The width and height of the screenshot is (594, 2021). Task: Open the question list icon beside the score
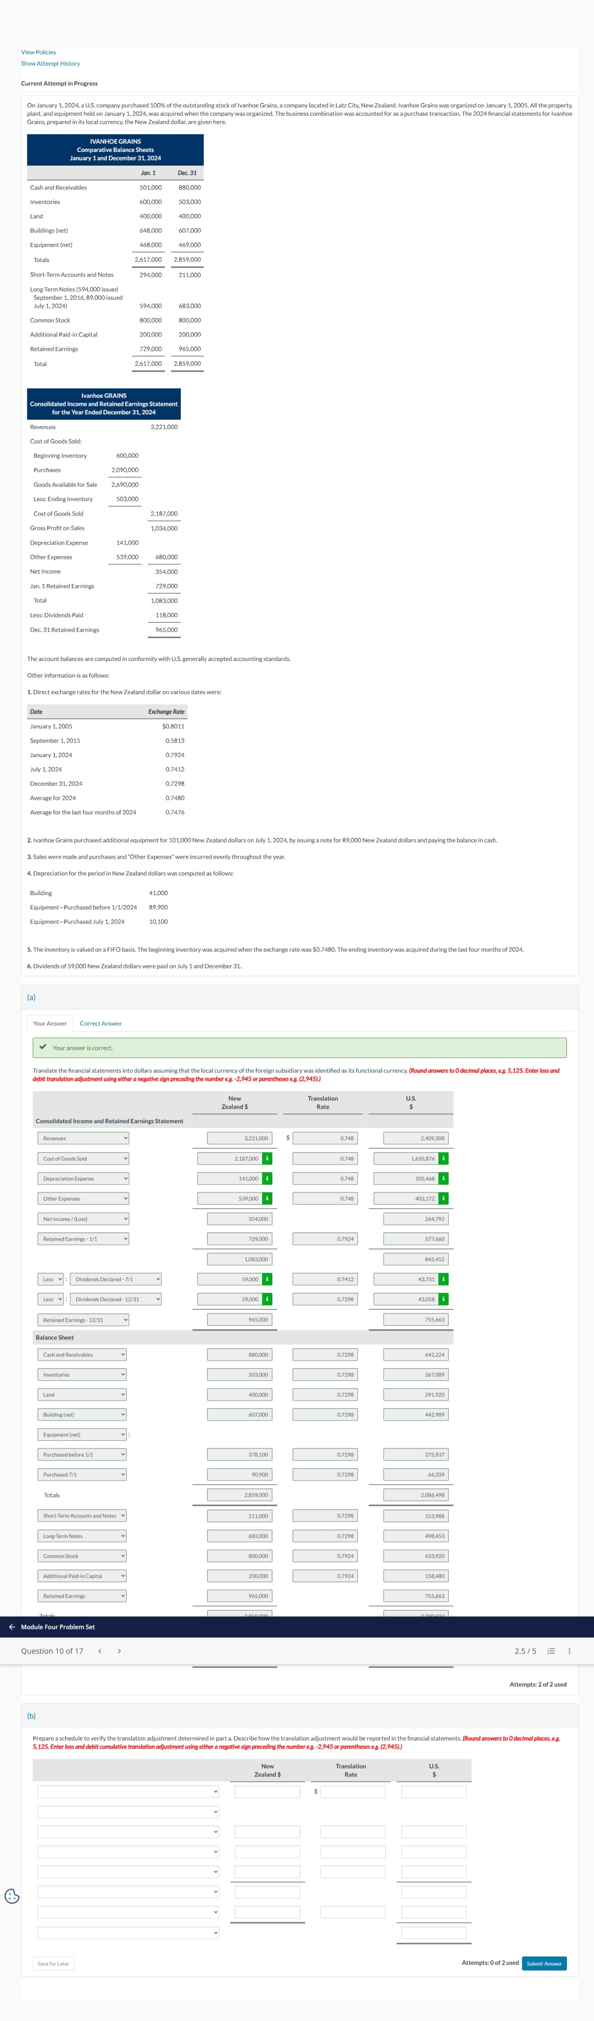pos(551,1651)
